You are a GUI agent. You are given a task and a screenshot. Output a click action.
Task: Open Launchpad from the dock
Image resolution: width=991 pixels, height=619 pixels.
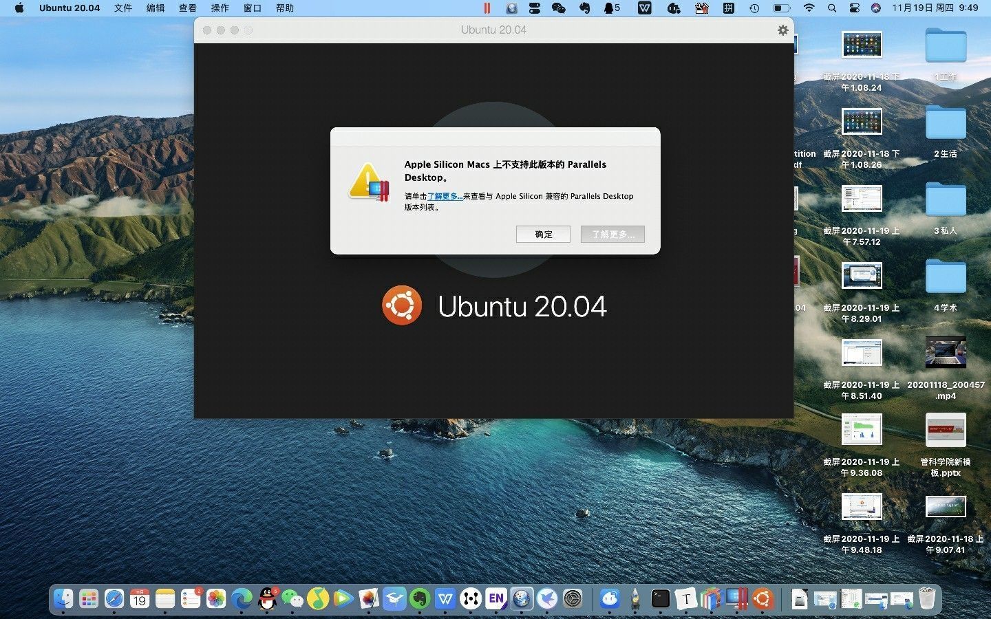[89, 599]
